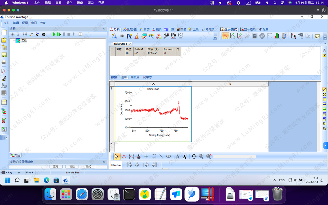Select the NLS fitting tool icon

tap(166, 36)
